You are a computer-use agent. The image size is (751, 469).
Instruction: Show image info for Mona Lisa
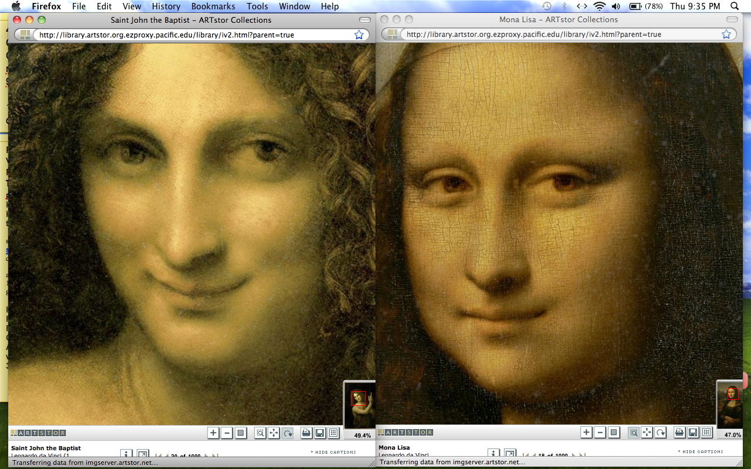coord(493,454)
